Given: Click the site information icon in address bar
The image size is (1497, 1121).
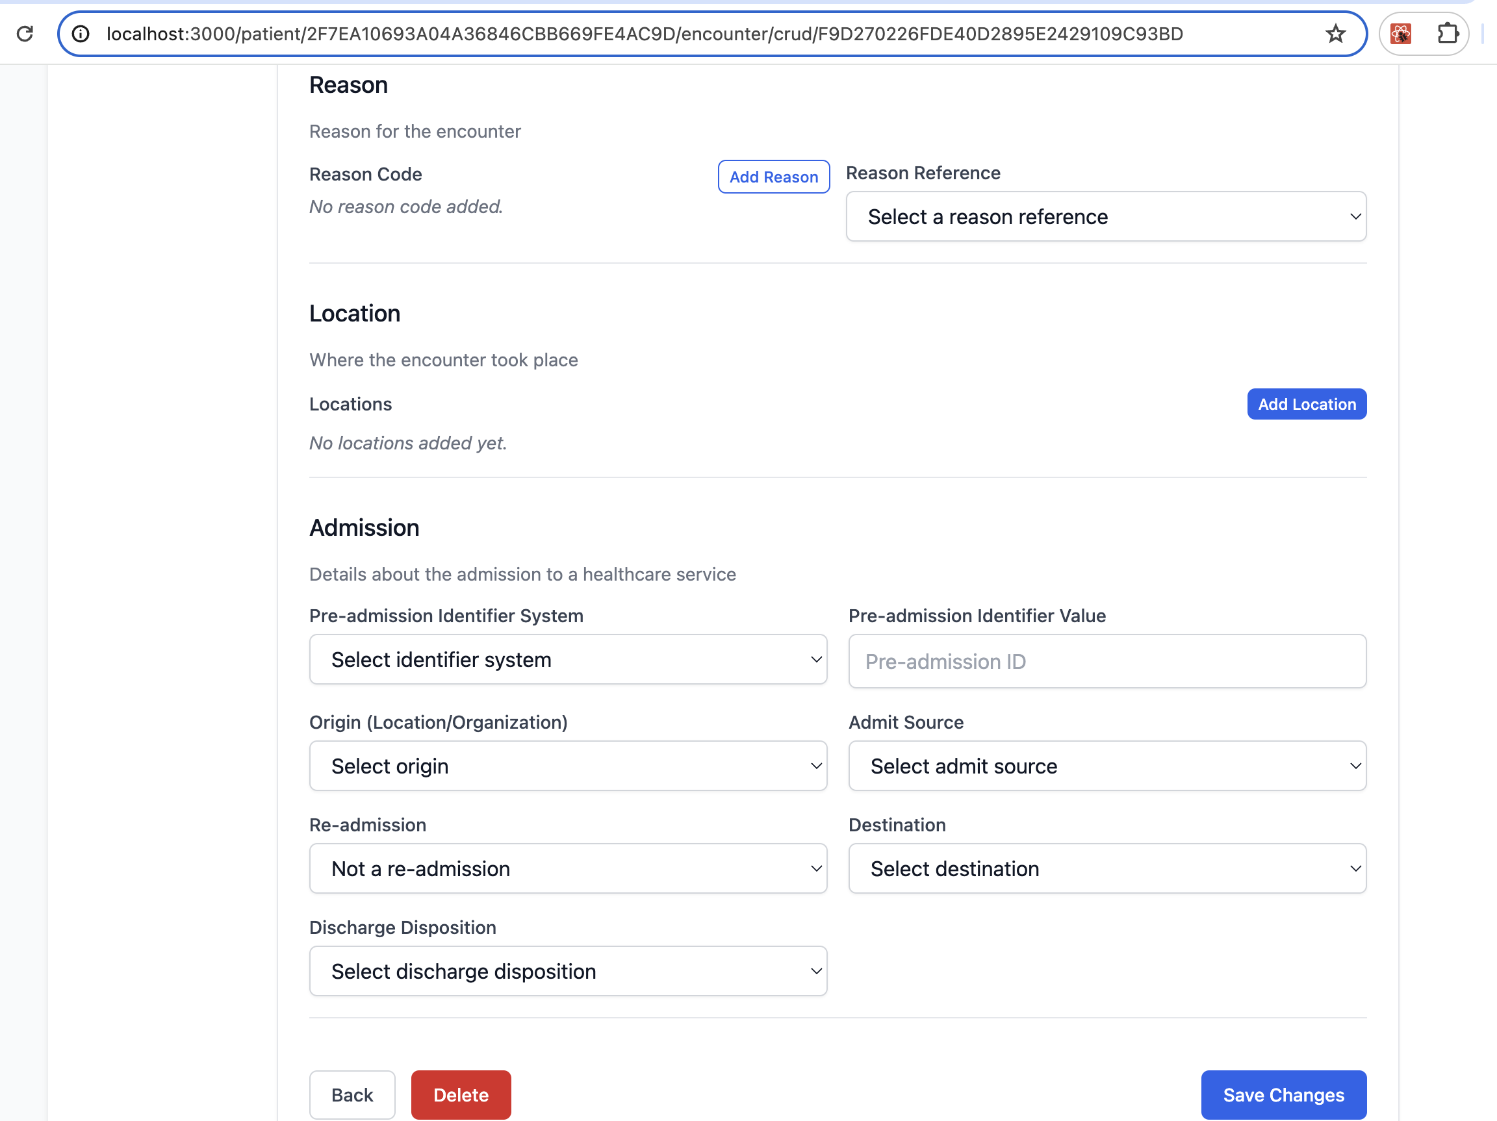Looking at the screenshot, I should (81, 34).
